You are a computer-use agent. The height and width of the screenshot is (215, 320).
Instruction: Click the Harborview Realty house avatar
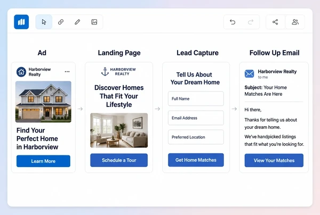point(21,72)
